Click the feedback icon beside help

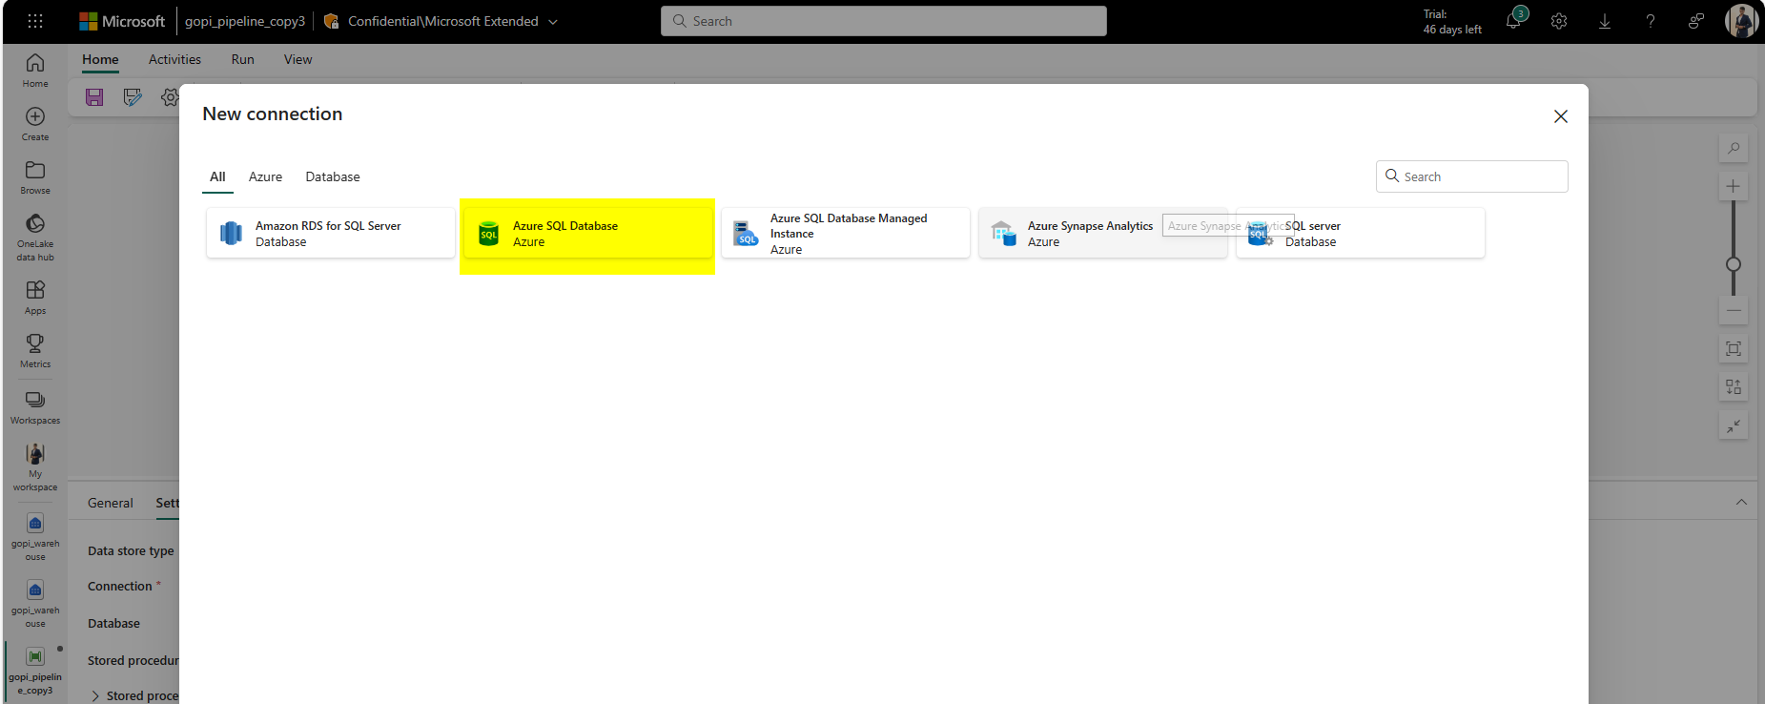click(x=1696, y=21)
